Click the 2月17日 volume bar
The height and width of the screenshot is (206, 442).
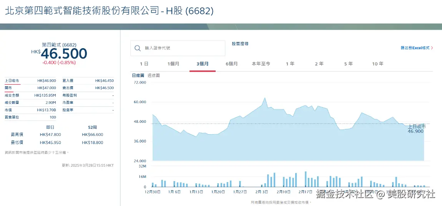click(306, 179)
